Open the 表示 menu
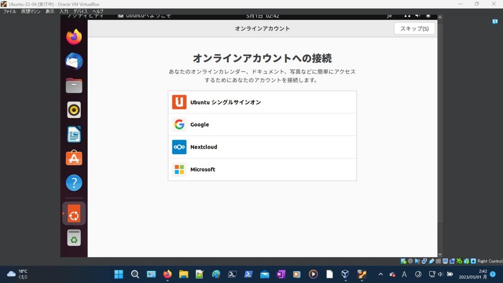The height and width of the screenshot is (283, 503). tap(50, 11)
